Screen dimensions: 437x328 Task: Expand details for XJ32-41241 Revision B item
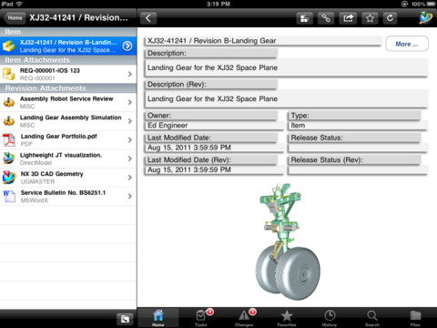127,46
